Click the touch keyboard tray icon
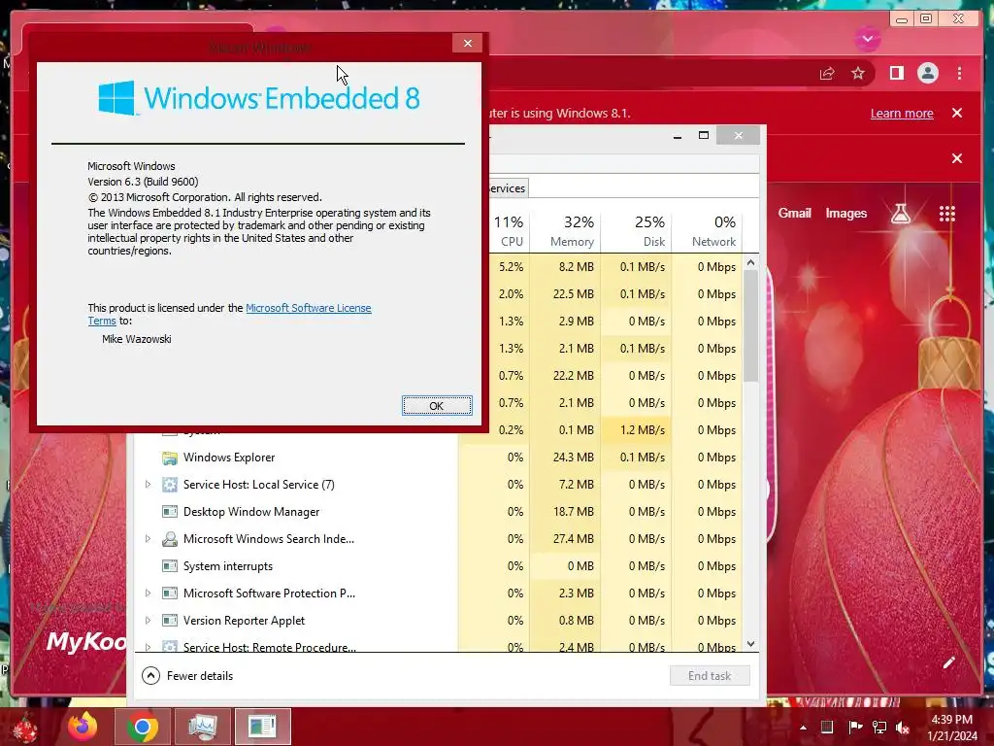Screen dimensions: 994x746 point(827,727)
